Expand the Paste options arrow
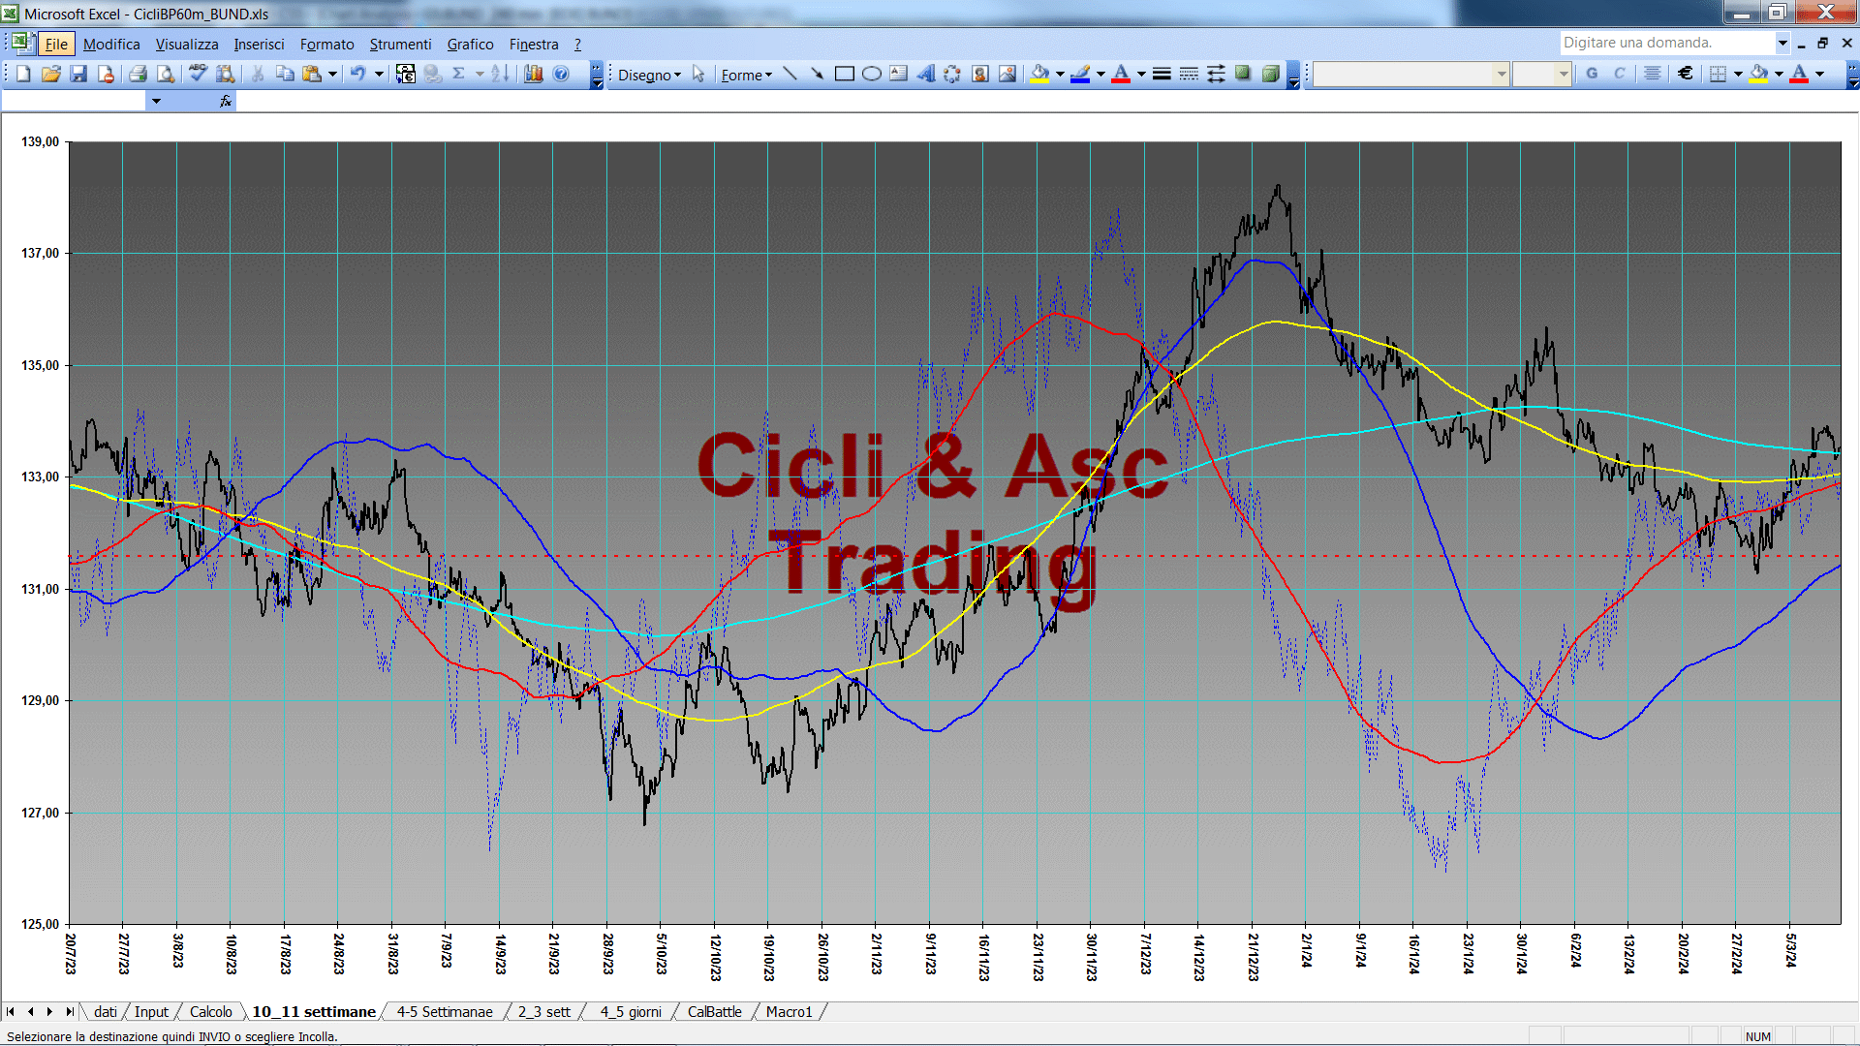This screenshot has width=1860, height=1046. (x=332, y=74)
